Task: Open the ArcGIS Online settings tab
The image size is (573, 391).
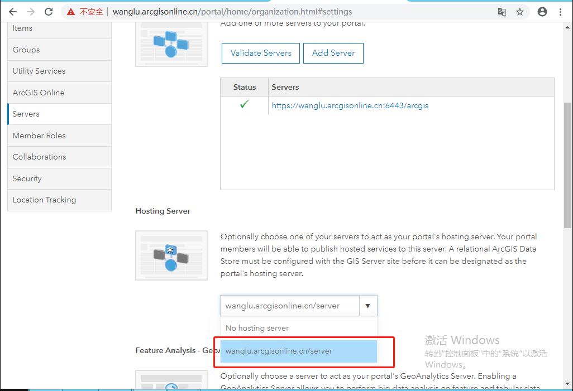Action: click(x=59, y=93)
